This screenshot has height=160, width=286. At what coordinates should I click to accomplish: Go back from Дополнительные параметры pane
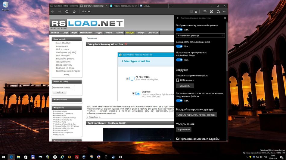tap(178, 18)
